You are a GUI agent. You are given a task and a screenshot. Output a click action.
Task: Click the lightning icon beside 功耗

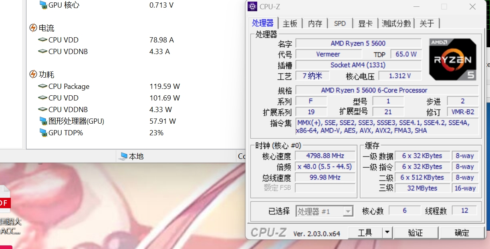33,74
